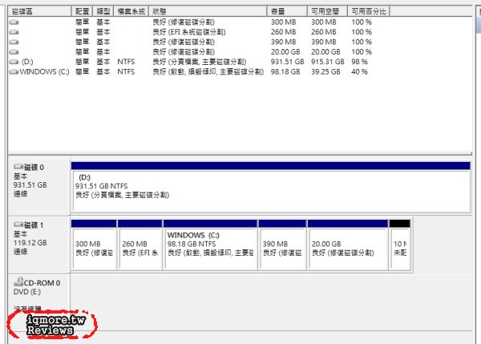Select the 20.00 GB recovery partition block on Disk 1
The width and height of the screenshot is (481, 344).
coord(348,245)
